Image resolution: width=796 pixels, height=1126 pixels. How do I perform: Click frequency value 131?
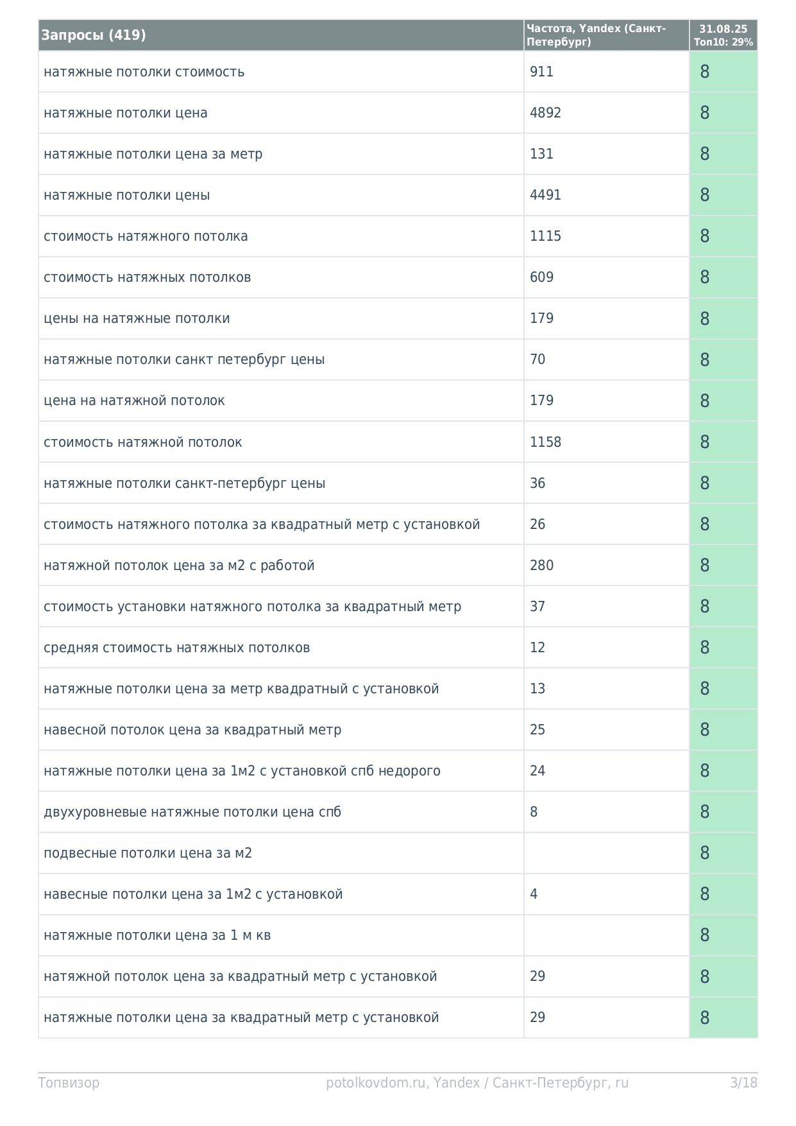pos(541,154)
